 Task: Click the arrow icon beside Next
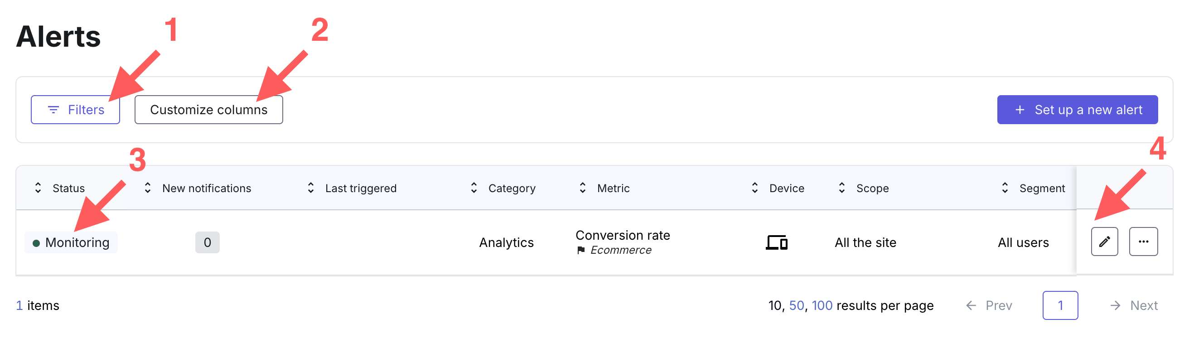pos(1116,305)
